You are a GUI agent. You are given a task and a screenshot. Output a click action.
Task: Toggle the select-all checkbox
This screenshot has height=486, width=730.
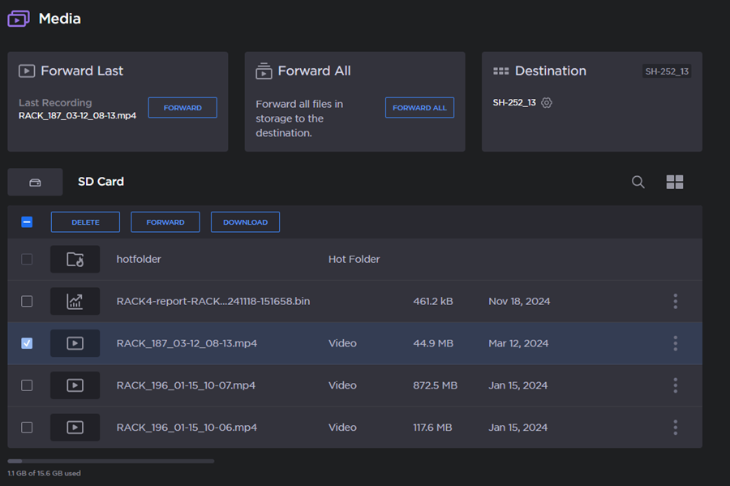(x=27, y=222)
